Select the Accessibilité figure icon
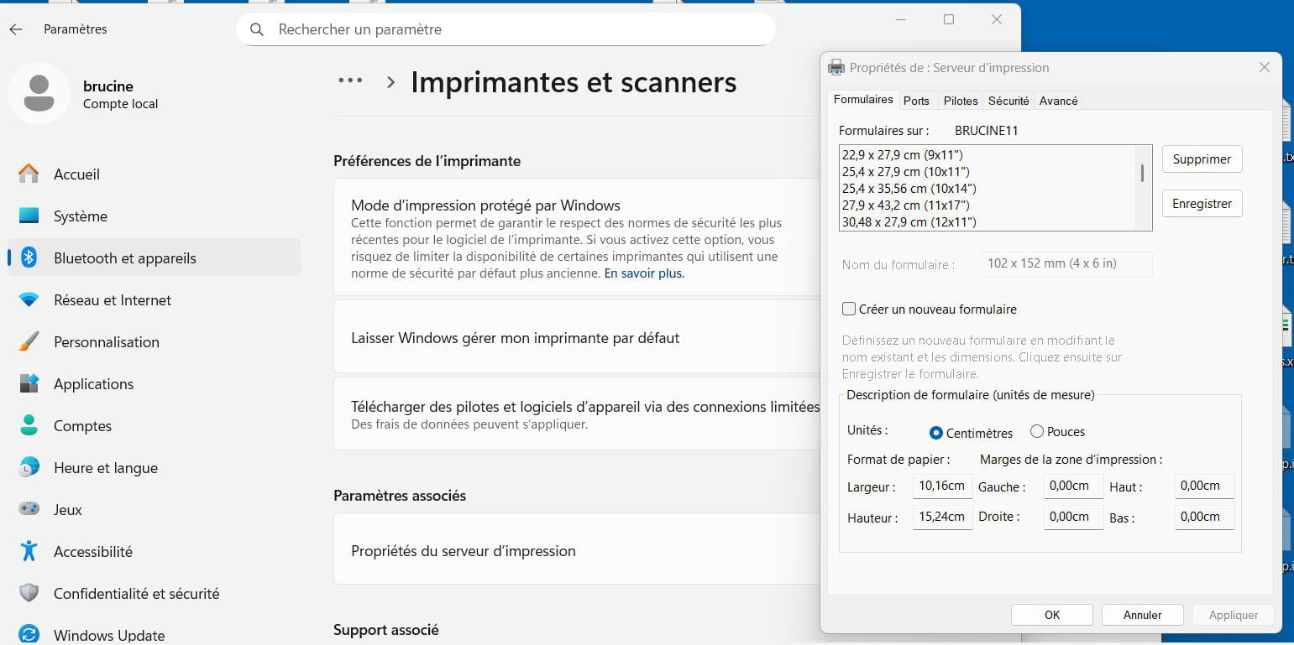This screenshot has width=1294, height=645. pos(29,552)
